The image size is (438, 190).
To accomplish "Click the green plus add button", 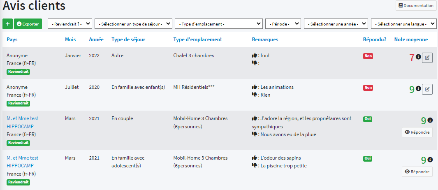I will coord(7,24).
